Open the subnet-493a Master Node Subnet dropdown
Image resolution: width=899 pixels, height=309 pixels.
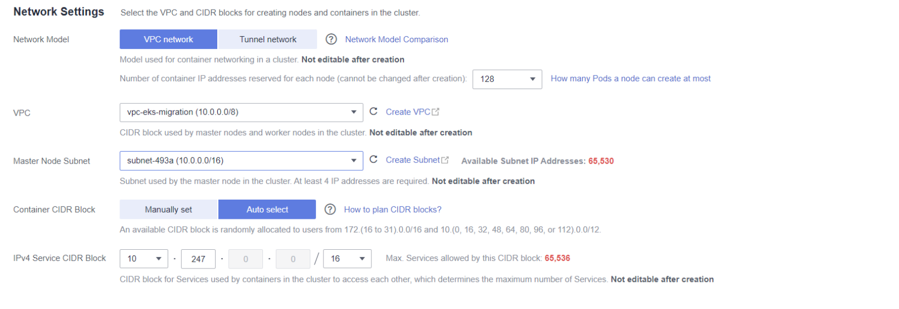coord(241,161)
